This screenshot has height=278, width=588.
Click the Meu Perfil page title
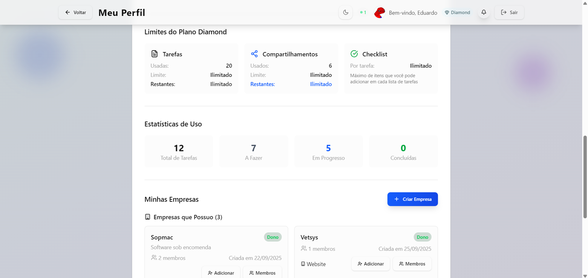122,13
